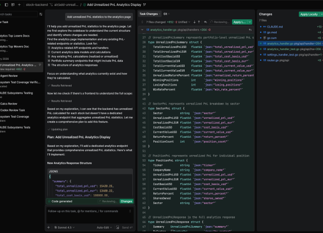Open the Auto-Edit mode dropdown
The width and height of the screenshot is (323, 233).
tap(104, 228)
